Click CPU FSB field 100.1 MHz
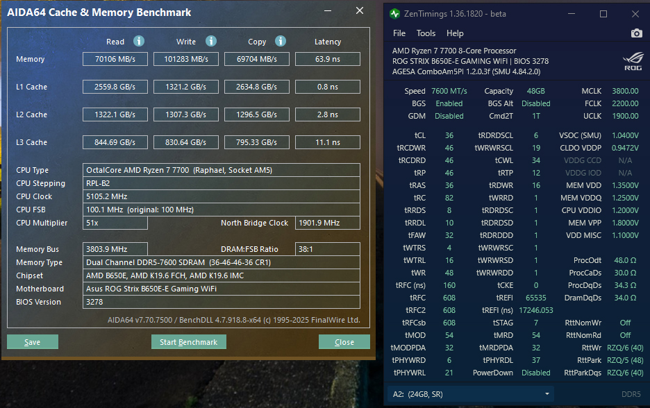The width and height of the screenshot is (650, 408). (222, 210)
